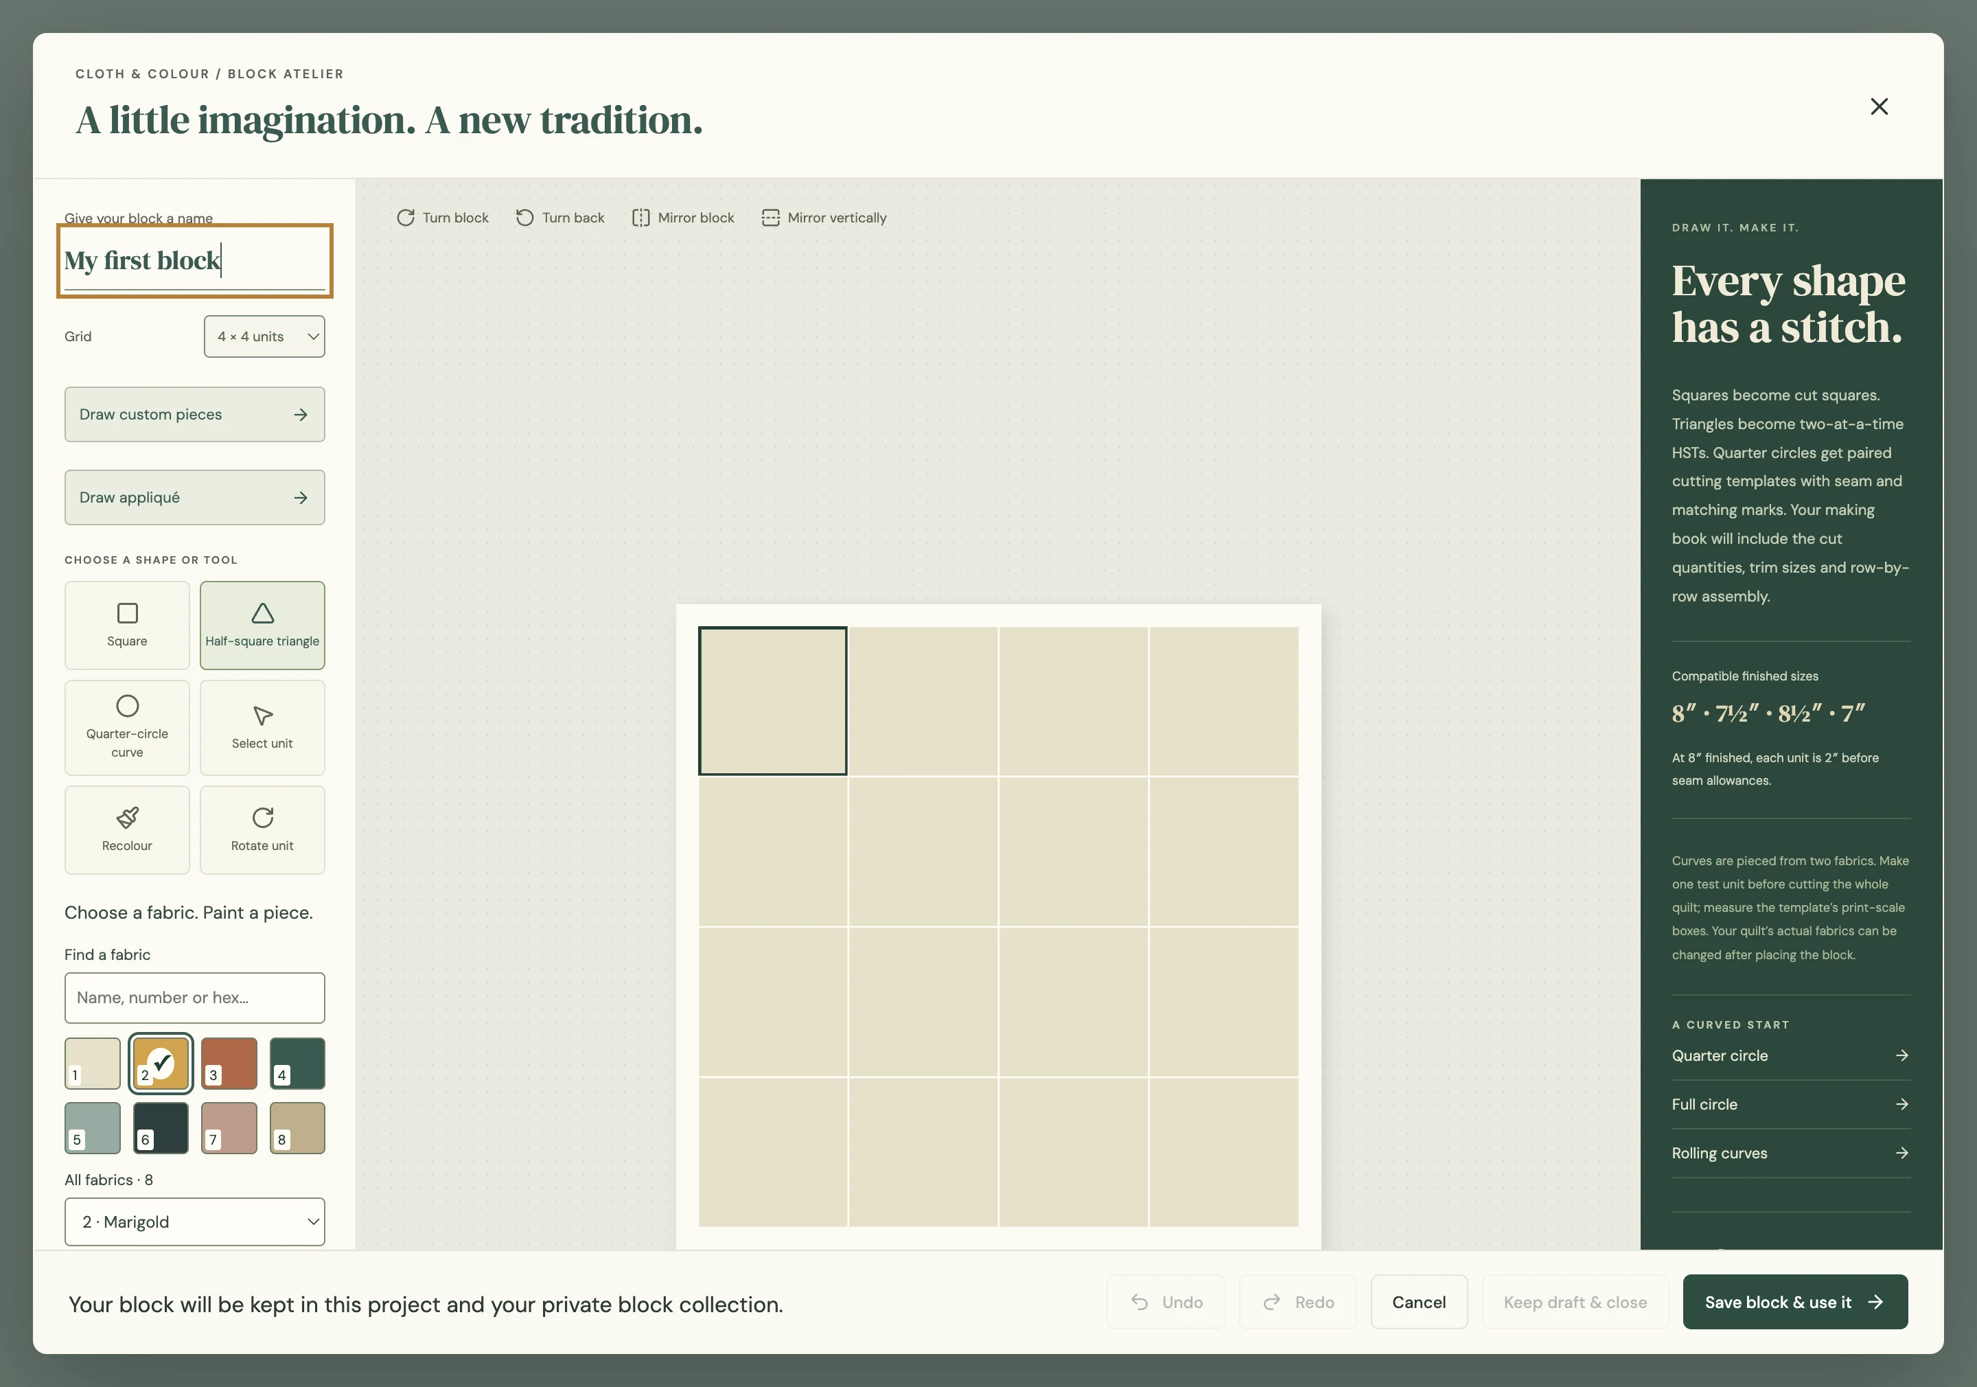
Task: Pick fabric swatch 7 dusty pink
Action: pyautogui.click(x=229, y=1127)
